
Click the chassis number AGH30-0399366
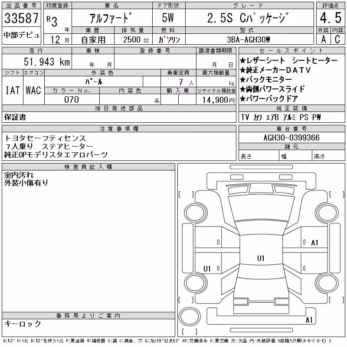click(291, 137)
